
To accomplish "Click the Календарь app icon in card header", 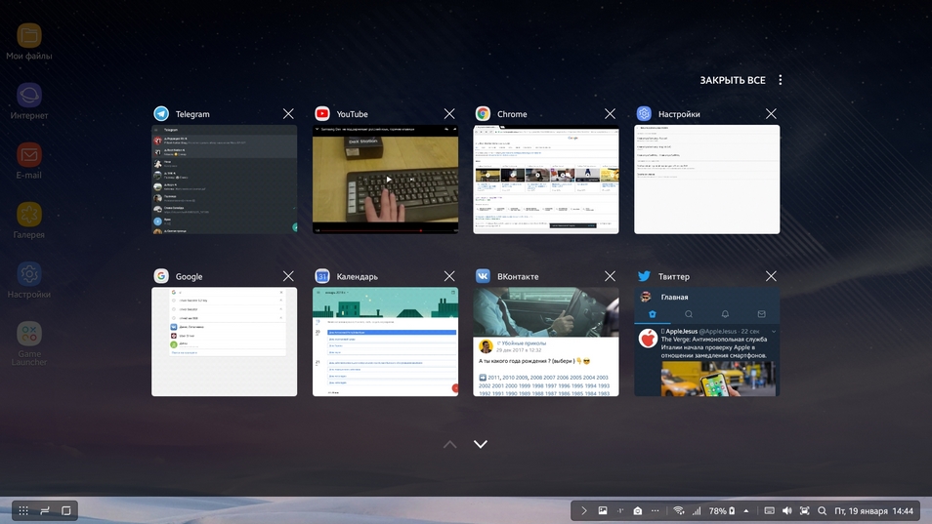I will 322,276.
